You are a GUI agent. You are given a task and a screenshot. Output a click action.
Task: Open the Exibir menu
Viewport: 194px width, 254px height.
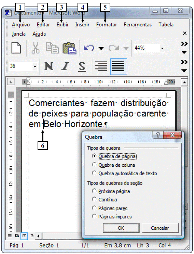(63, 25)
